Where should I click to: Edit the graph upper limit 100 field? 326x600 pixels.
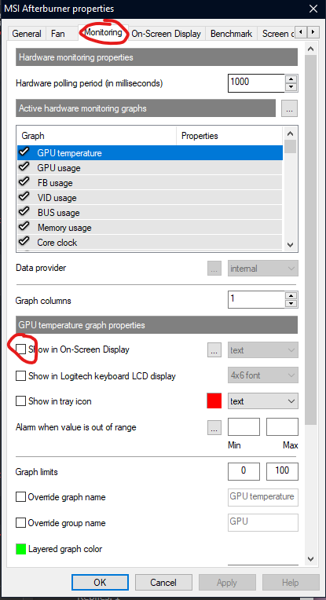[282, 471]
